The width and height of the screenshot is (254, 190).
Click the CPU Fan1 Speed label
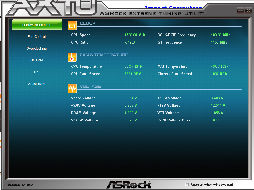(x=86, y=74)
